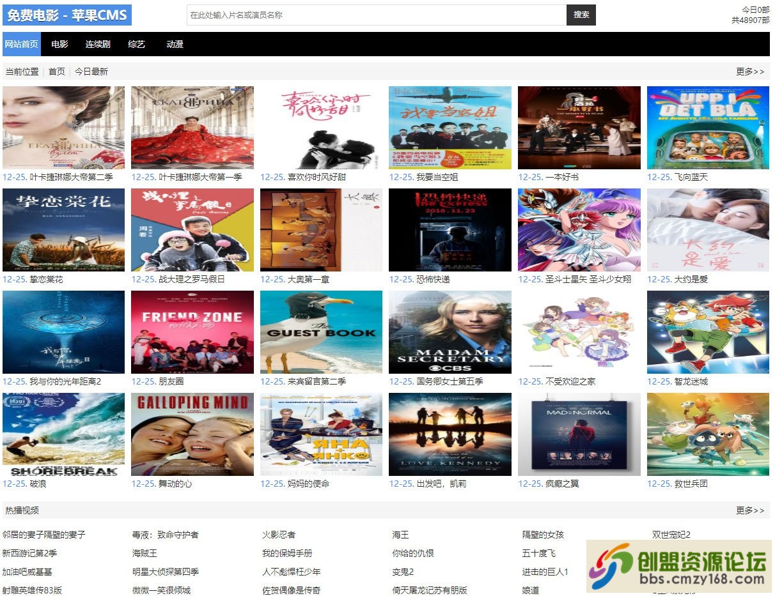The width and height of the screenshot is (775, 596).
Task: Open hot video 毒液：致命守护者
Action: pos(166,535)
